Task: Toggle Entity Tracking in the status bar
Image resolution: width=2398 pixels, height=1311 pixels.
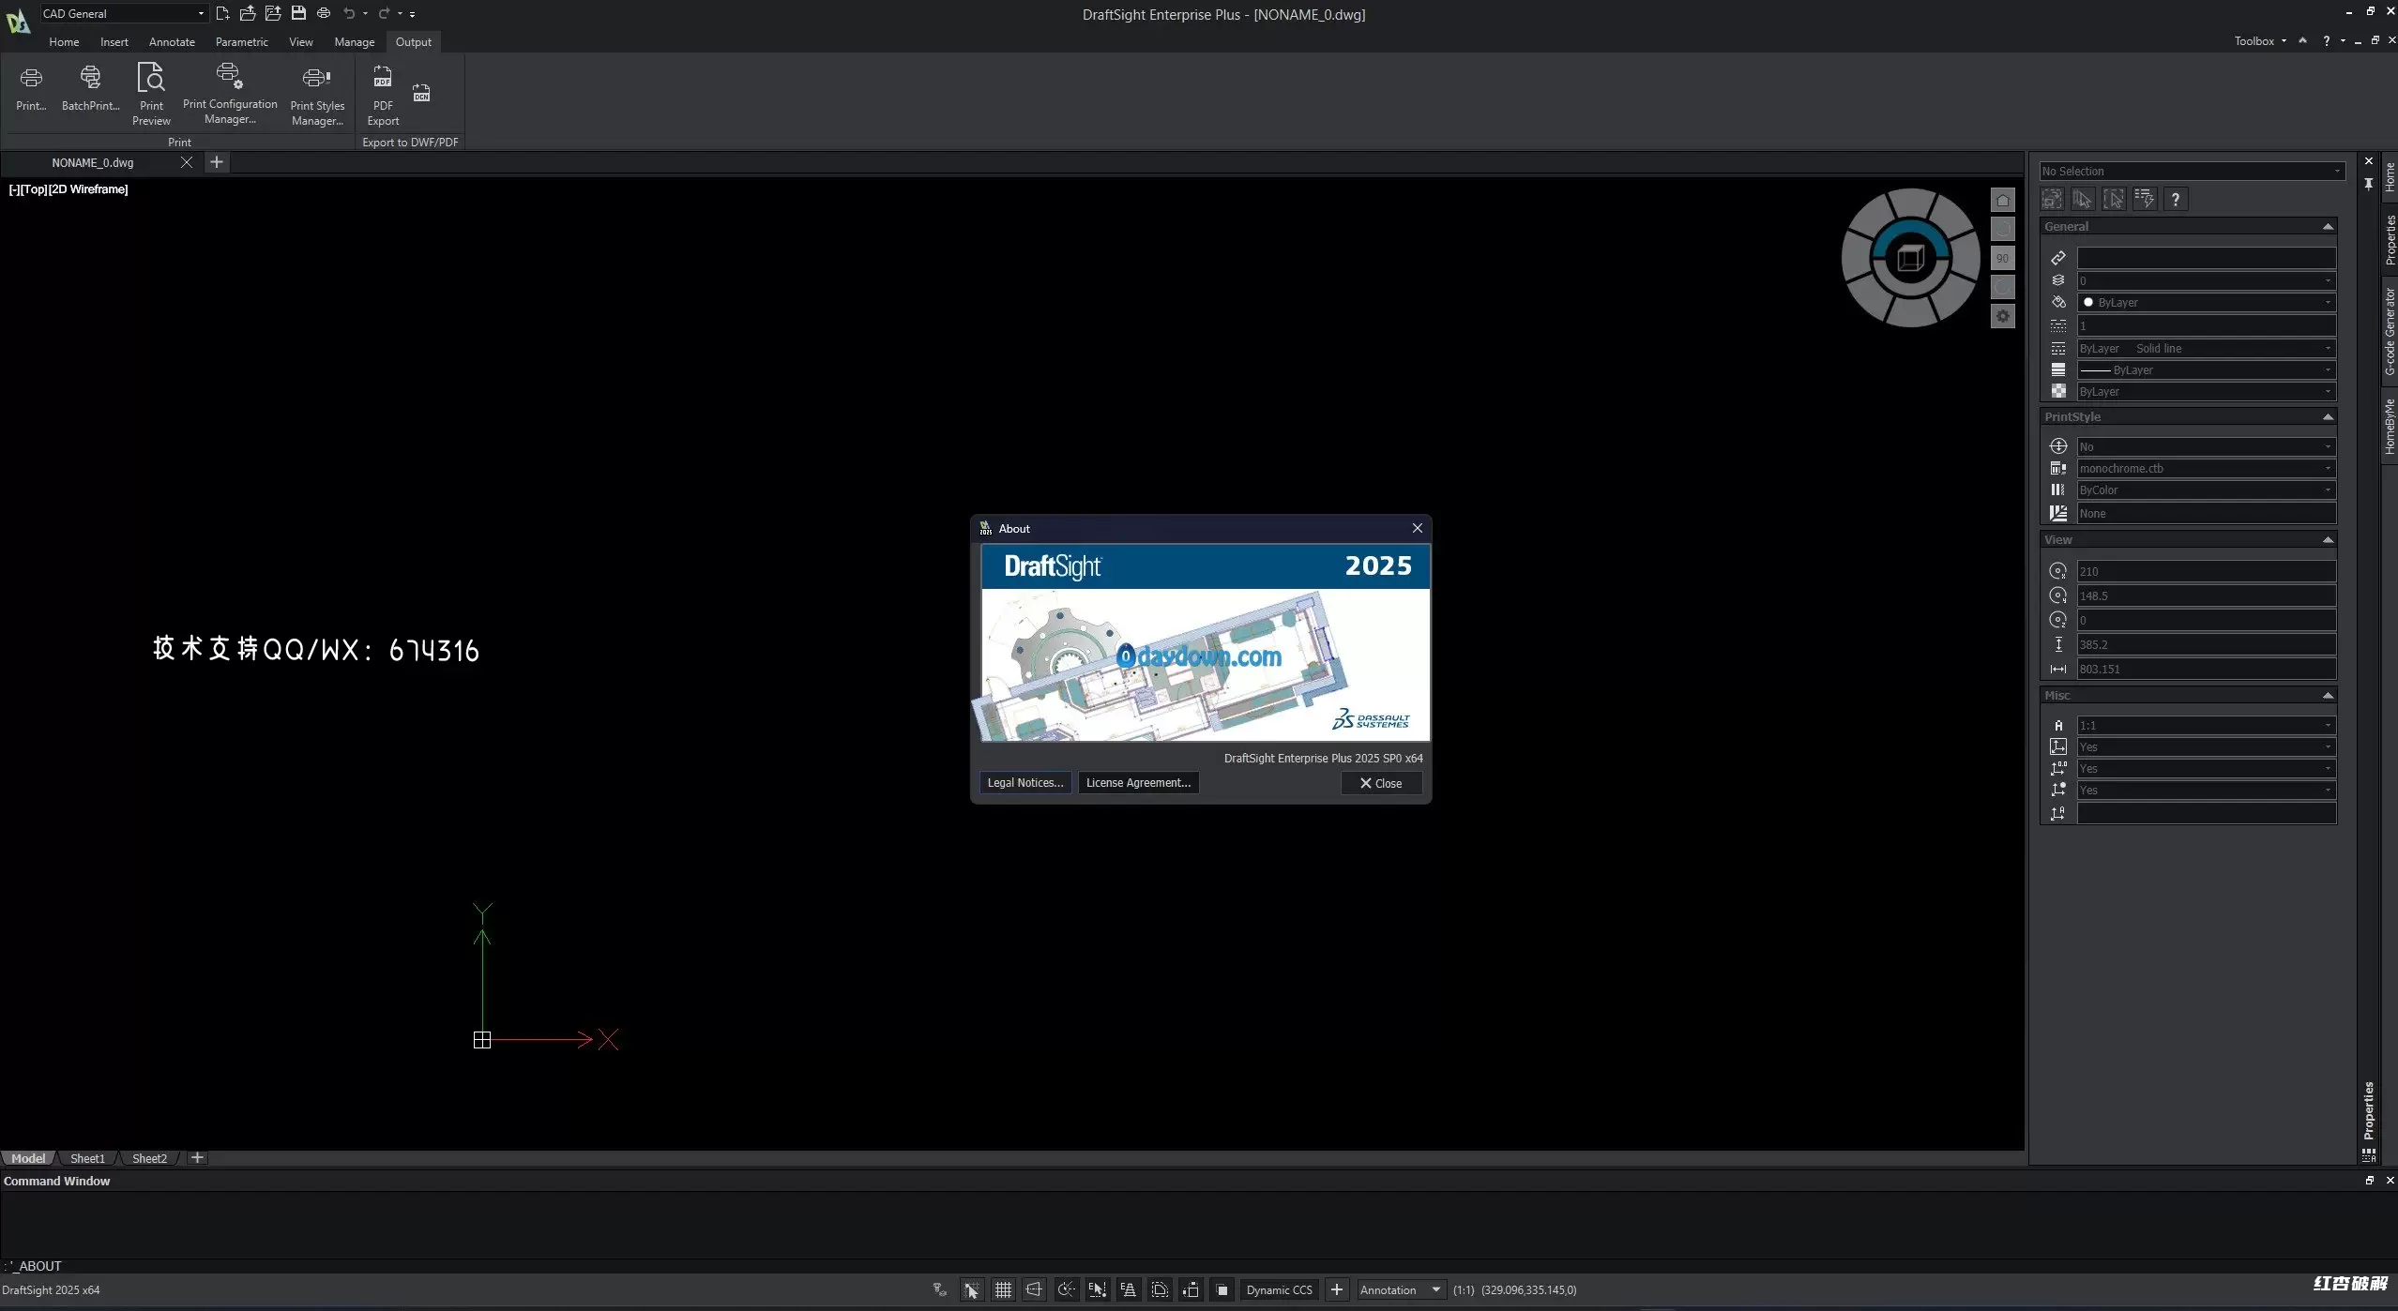Action: click(1128, 1289)
